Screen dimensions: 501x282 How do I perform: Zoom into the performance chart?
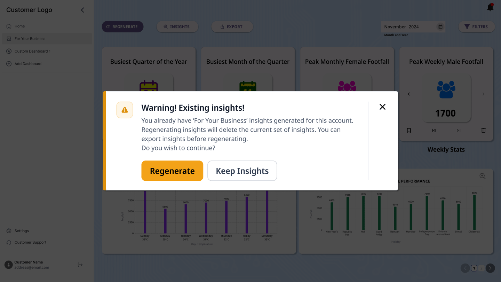(x=482, y=176)
